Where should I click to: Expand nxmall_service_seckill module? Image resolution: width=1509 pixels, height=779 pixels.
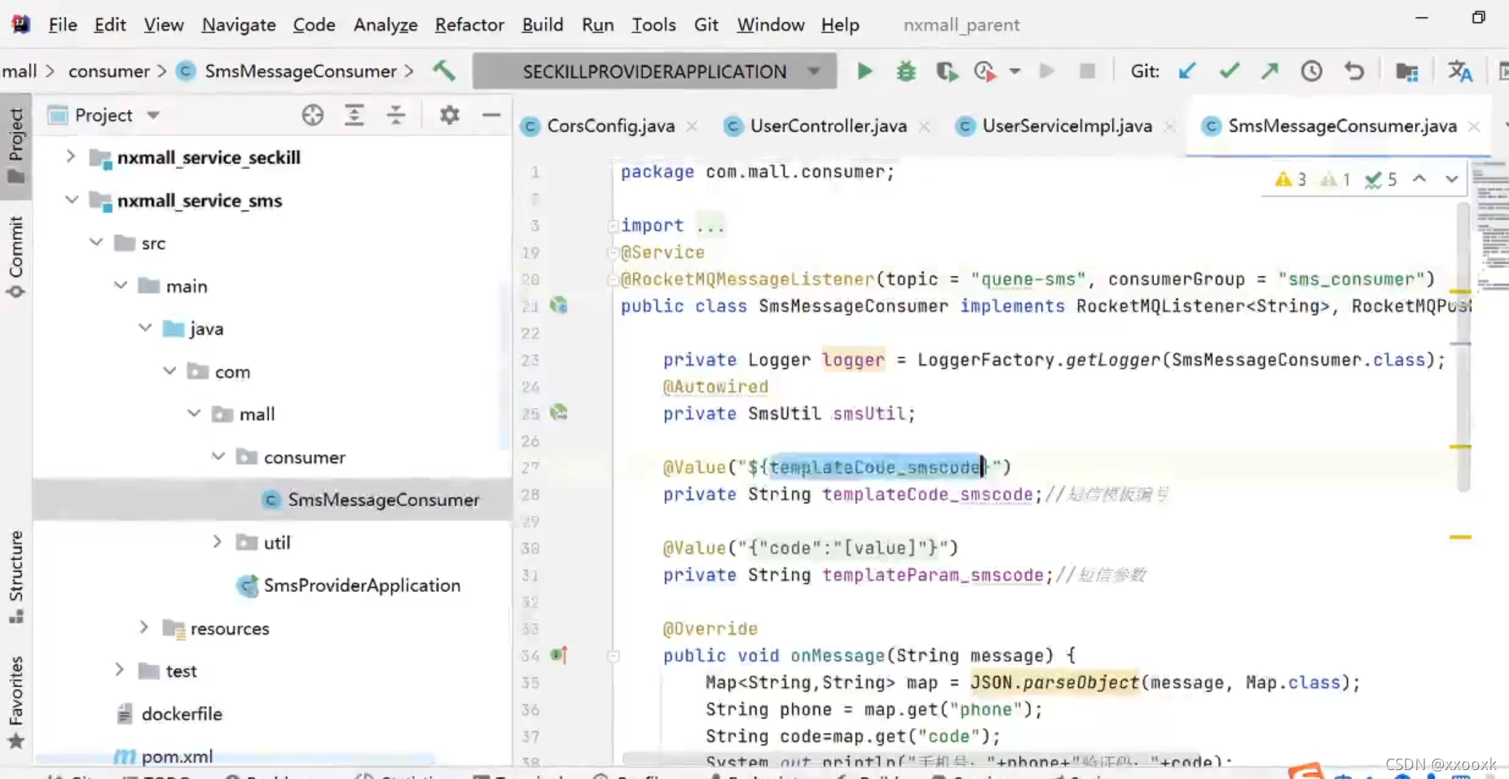71,156
